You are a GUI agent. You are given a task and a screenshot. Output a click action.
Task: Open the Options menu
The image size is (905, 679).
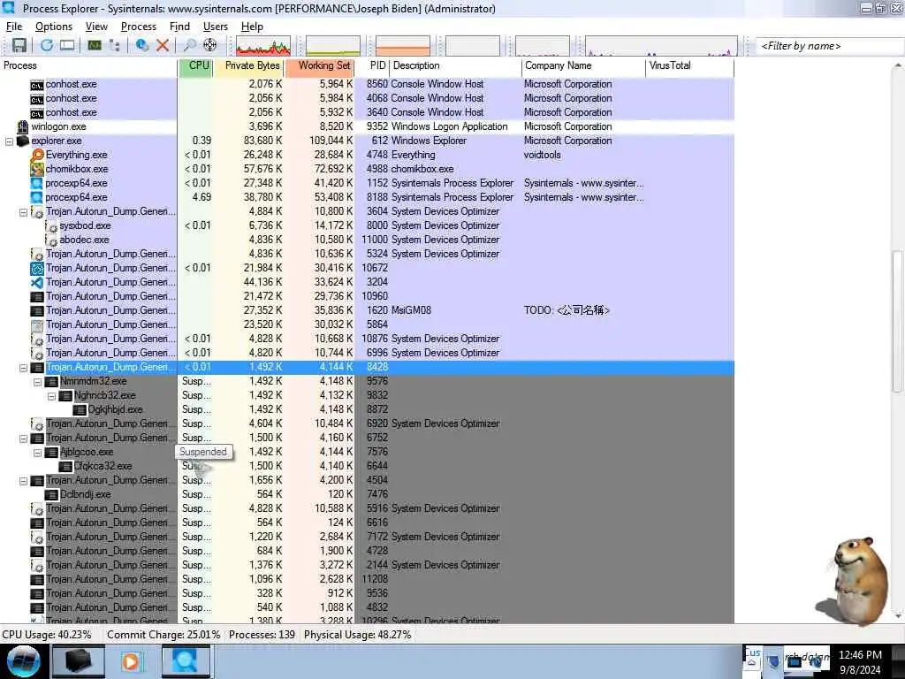pos(54,27)
